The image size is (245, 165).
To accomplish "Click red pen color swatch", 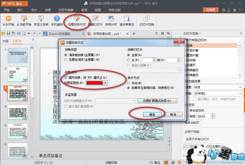I will 95,83.
